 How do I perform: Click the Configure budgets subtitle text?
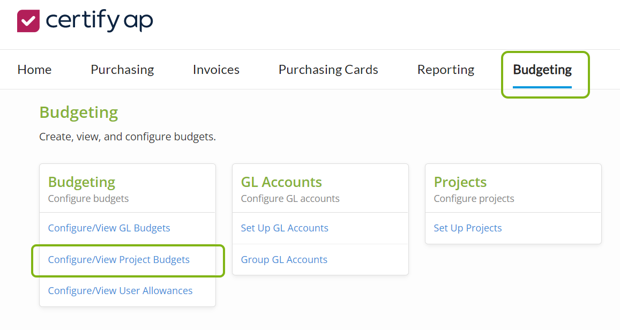[88, 198]
